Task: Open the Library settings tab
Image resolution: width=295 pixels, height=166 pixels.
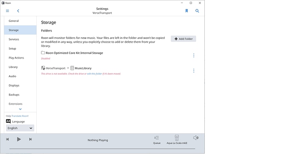Action: point(21,67)
